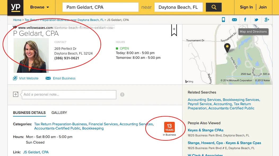Click the P Geldart, CPA business title
279x156 pixels.
[x=36, y=33]
